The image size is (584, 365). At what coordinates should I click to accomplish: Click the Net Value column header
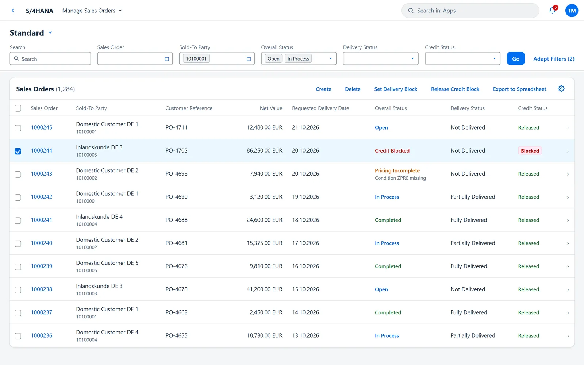tap(271, 108)
